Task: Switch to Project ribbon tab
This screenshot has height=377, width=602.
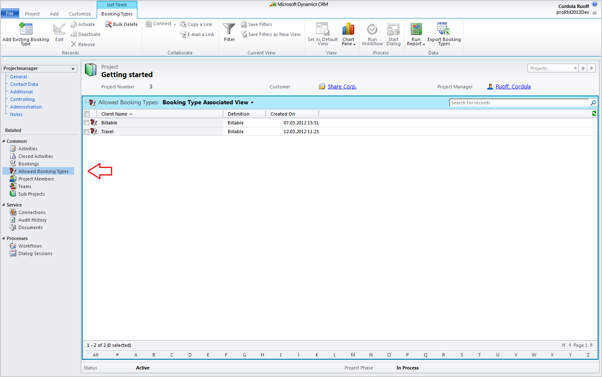Action: coord(32,14)
